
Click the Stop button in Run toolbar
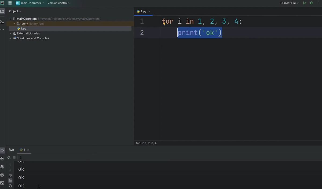coord(14,158)
